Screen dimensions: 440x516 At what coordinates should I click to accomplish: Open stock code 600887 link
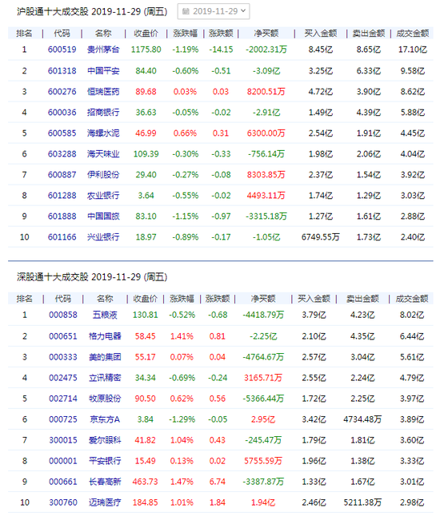click(x=62, y=174)
